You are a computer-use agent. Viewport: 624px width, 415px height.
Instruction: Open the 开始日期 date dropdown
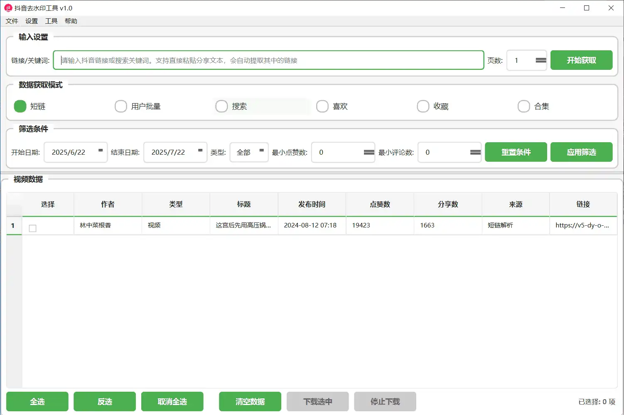pos(101,151)
